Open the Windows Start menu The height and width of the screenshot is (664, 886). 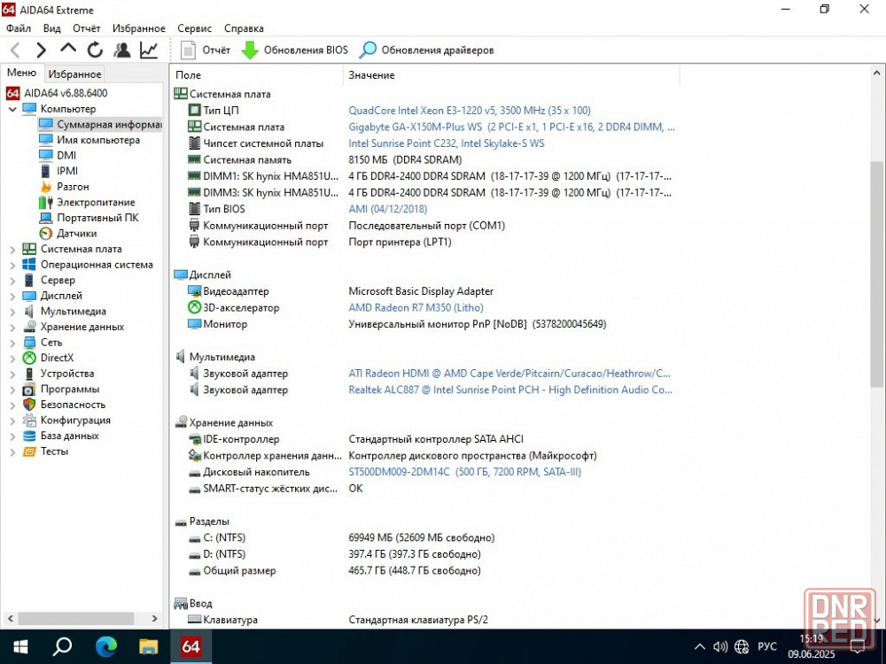20,646
